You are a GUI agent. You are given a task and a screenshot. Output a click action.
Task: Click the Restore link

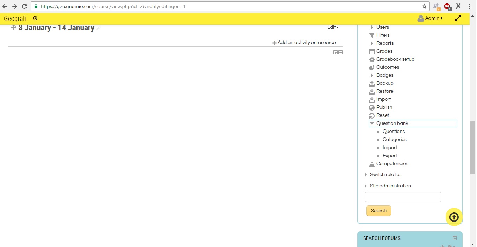pyautogui.click(x=385, y=91)
